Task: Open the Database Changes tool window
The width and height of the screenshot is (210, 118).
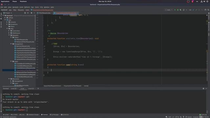Action: click(x=33, y=115)
